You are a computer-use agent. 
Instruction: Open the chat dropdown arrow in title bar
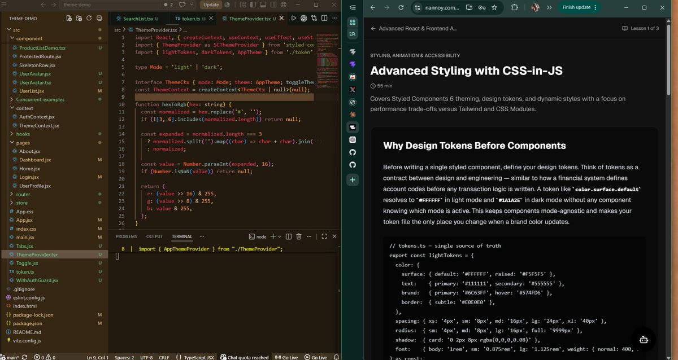click(192, 5)
